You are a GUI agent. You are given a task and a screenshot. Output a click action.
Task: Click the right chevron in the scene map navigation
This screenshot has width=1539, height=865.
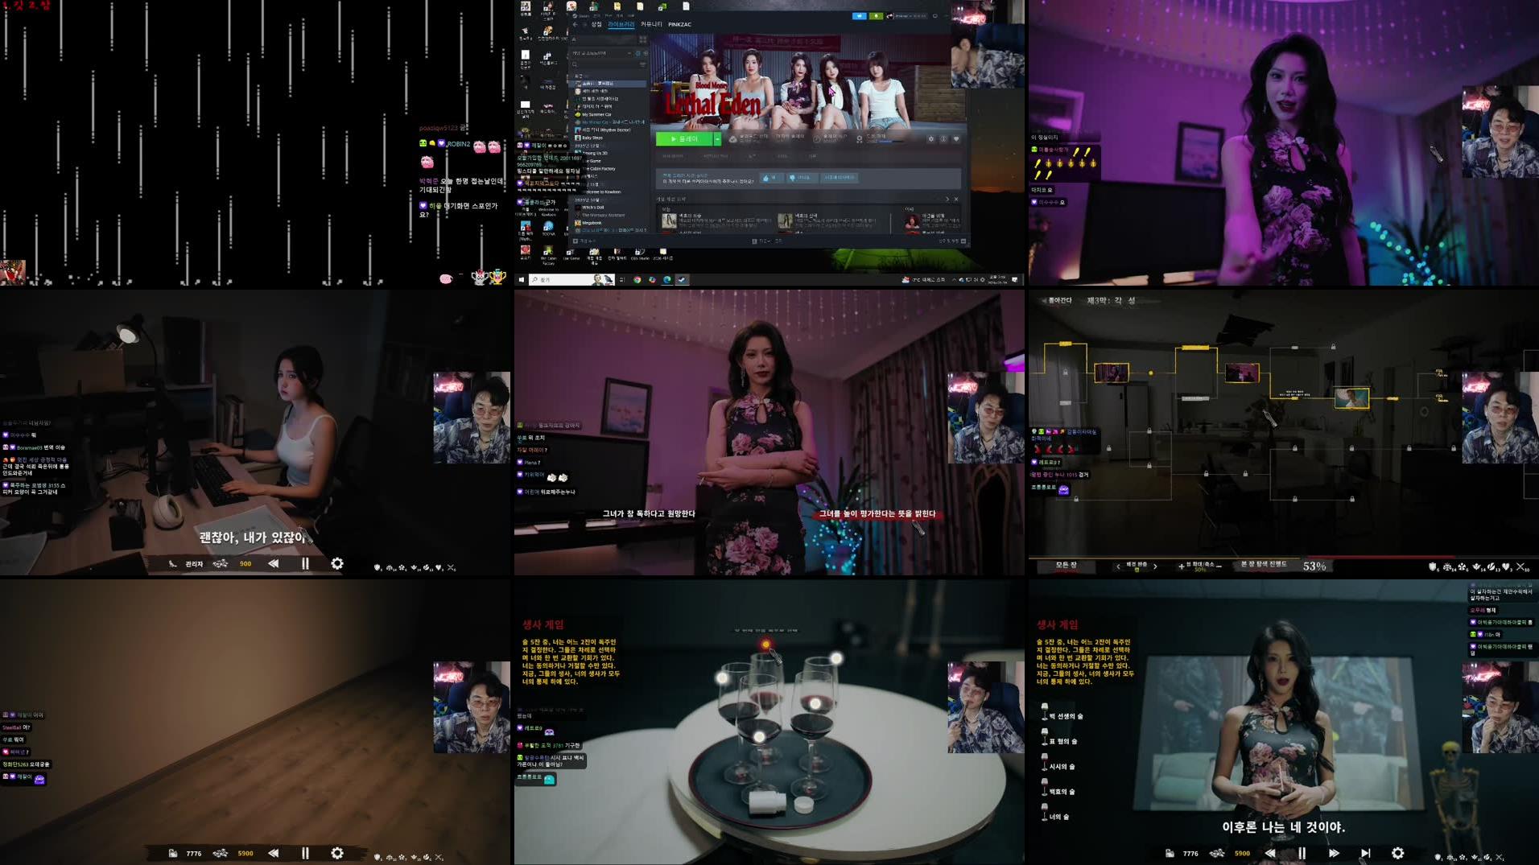(1154, 566)
